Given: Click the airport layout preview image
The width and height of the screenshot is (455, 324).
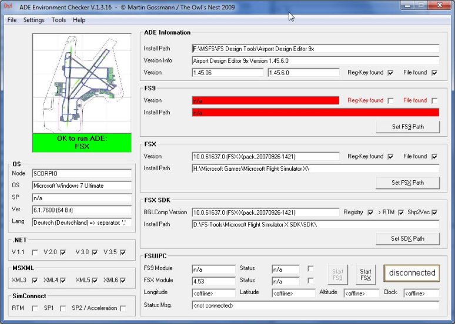Looking at the screenshot, I should [82, 83].
